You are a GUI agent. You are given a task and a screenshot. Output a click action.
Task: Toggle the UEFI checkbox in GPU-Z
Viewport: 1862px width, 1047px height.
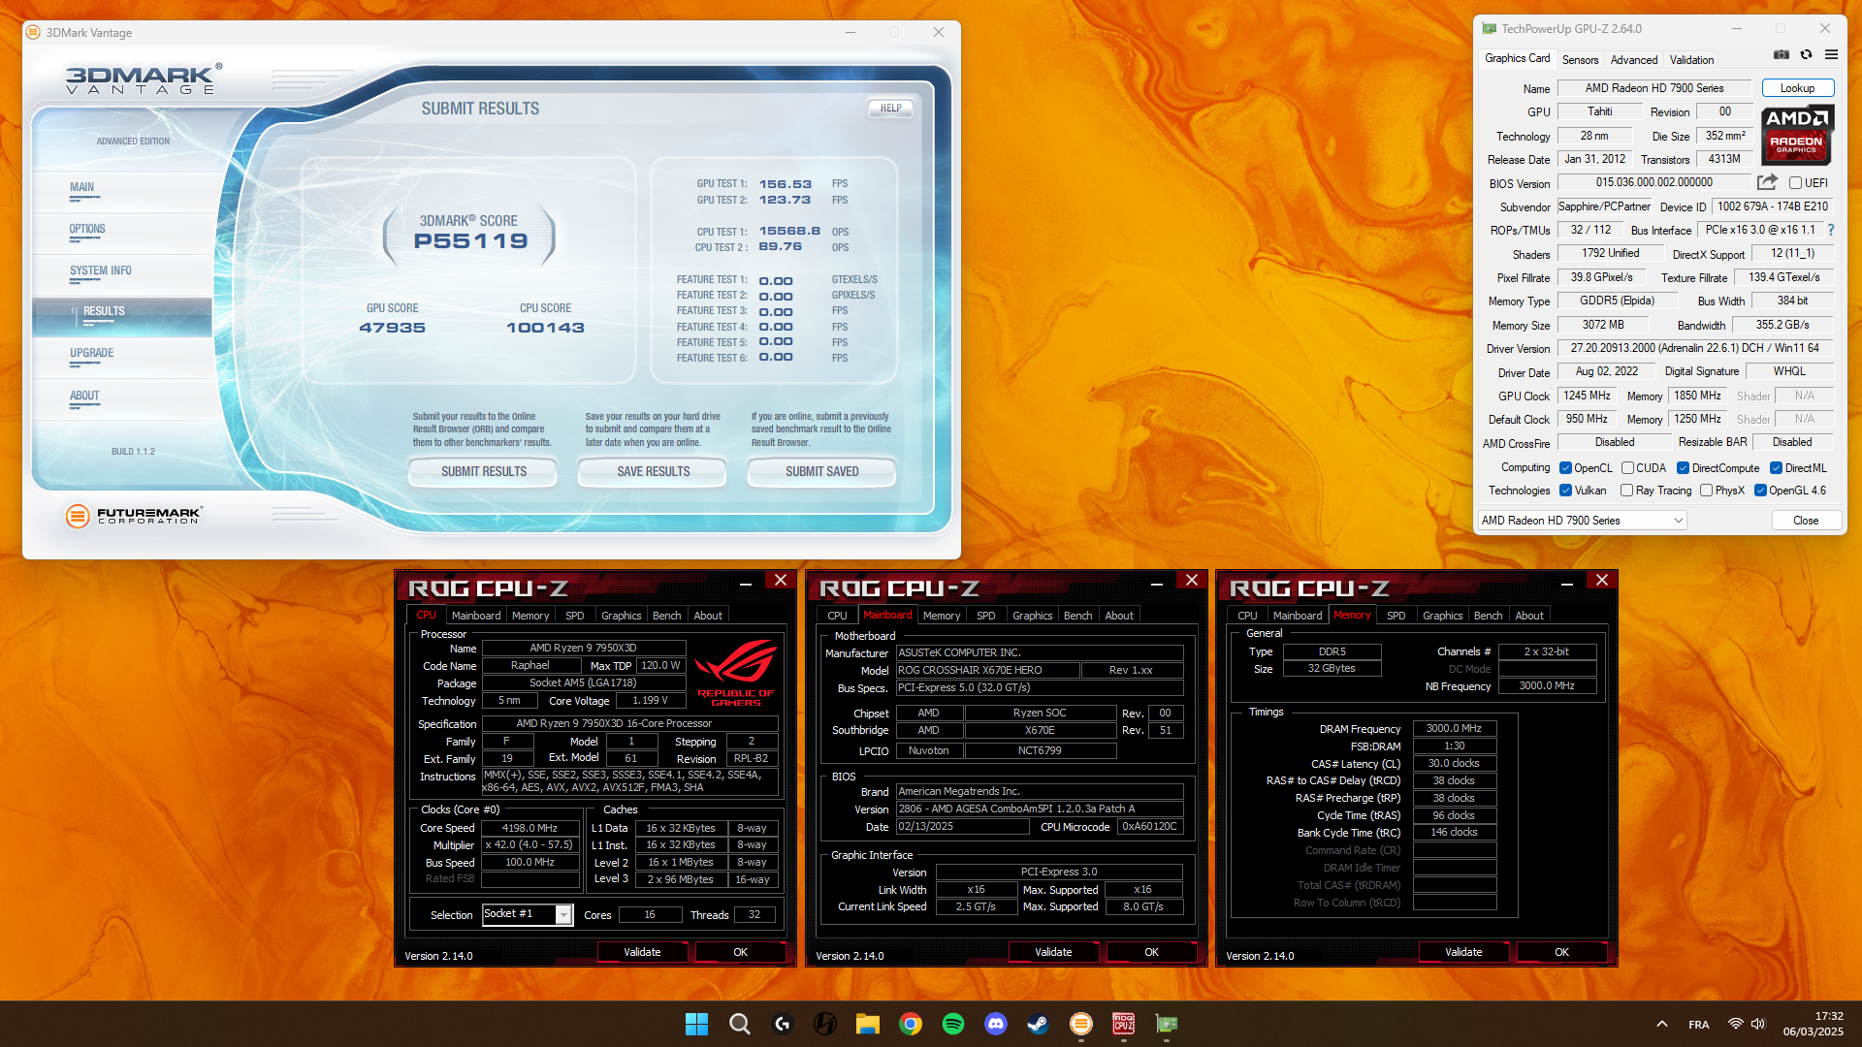[x=1795, y=182]
